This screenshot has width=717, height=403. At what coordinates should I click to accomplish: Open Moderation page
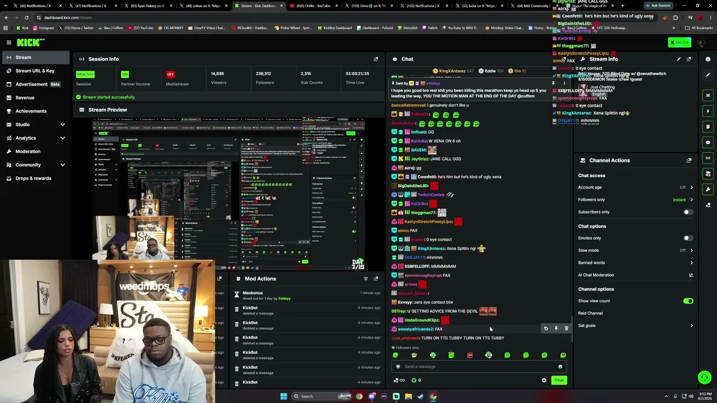(36, 151)
